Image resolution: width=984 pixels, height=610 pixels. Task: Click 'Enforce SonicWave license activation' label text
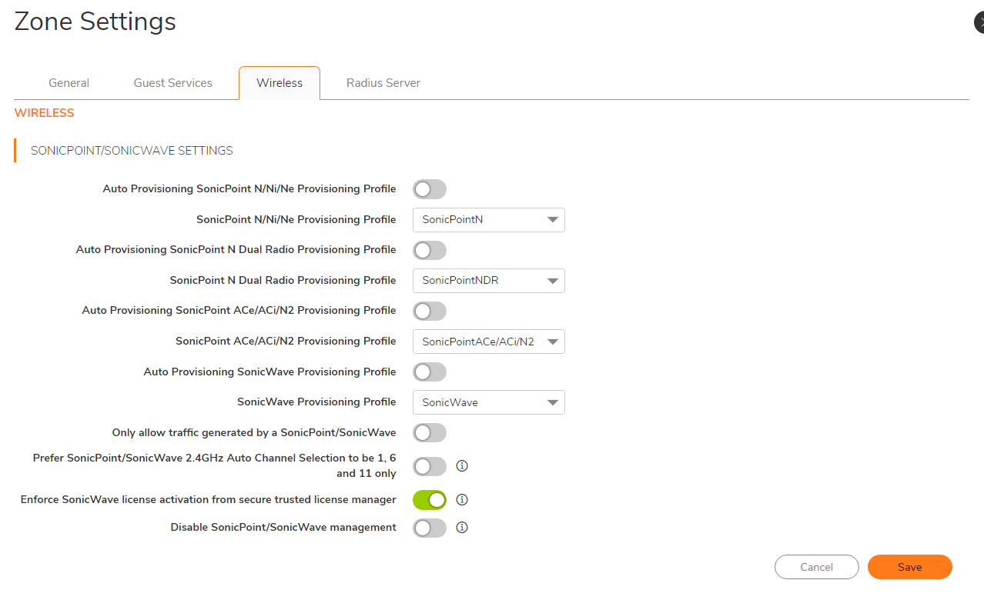[209, 500]
